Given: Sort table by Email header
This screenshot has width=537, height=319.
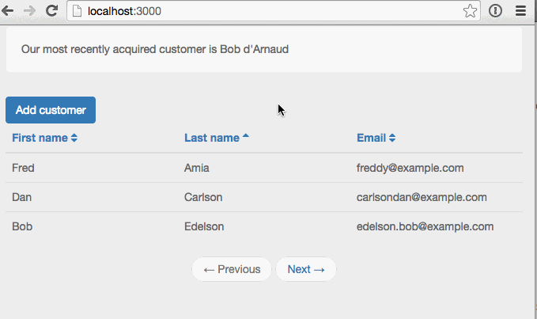Looking at the screenshot, I should [371, 138].
